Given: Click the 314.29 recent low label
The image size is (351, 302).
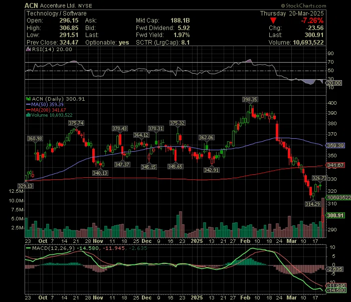Looking at the screenshot, I should tap(313, 204).
